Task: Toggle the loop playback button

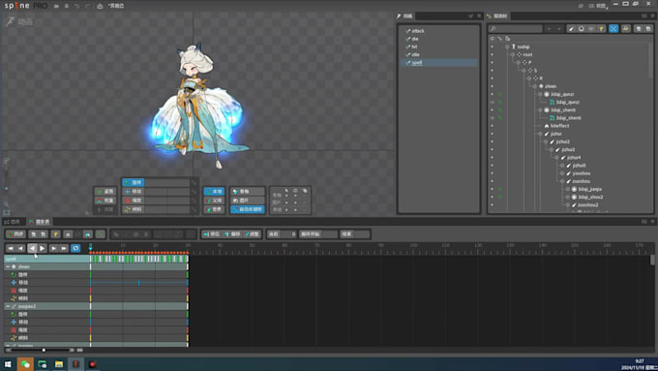Action: [75, 248]
